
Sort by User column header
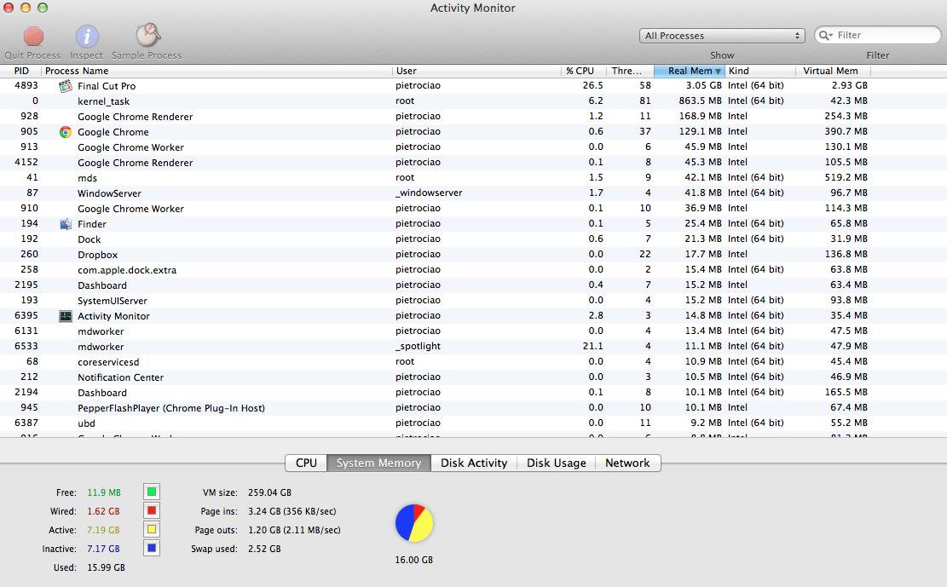tap(477, 71)
